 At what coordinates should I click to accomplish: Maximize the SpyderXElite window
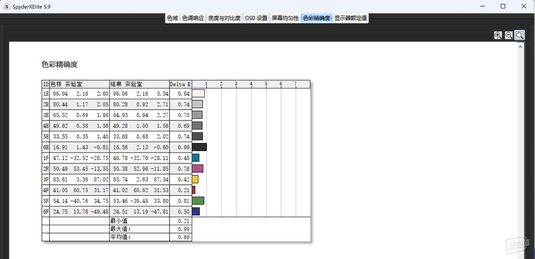503,6
